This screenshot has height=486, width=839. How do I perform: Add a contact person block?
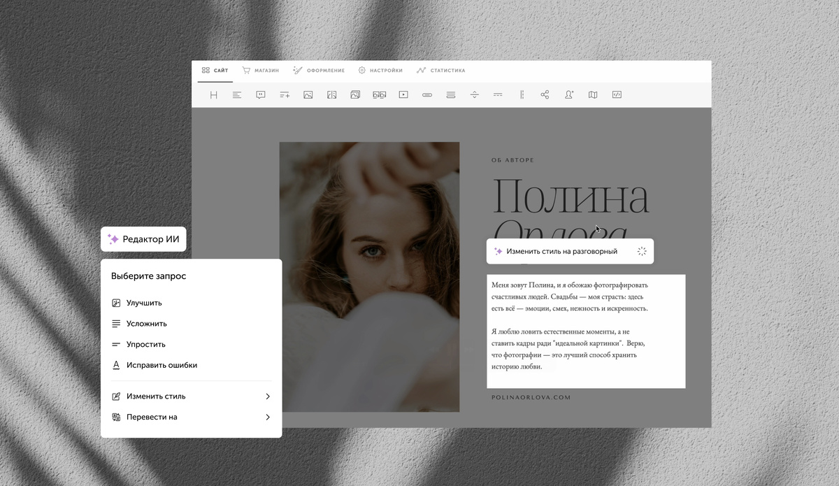[569, 95]
